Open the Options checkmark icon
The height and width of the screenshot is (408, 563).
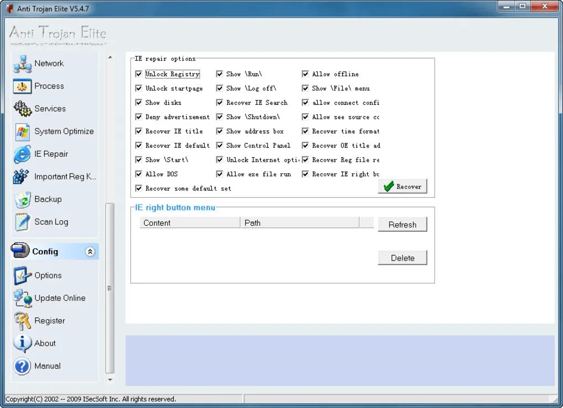[x=22, y=275]
